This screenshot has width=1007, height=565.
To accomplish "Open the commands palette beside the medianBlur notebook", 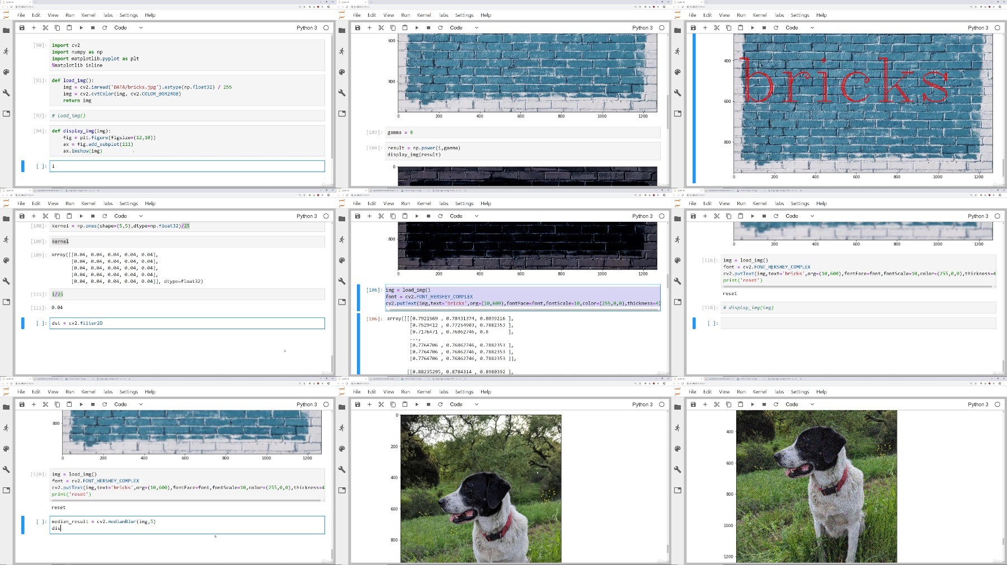I will (x=6, y=448).
